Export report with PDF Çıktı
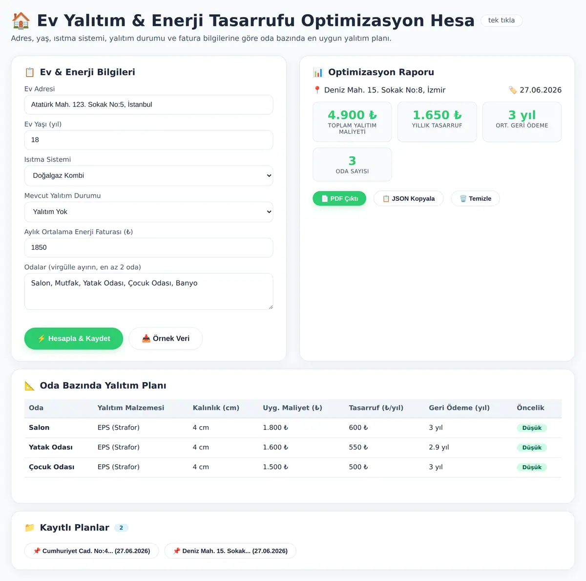586x581 pixels. click(x=339, y=198)
